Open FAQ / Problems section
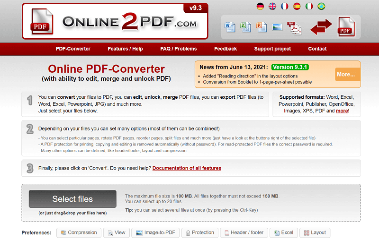This screenshot has width=379, height=240. click(x=178, y=49)
